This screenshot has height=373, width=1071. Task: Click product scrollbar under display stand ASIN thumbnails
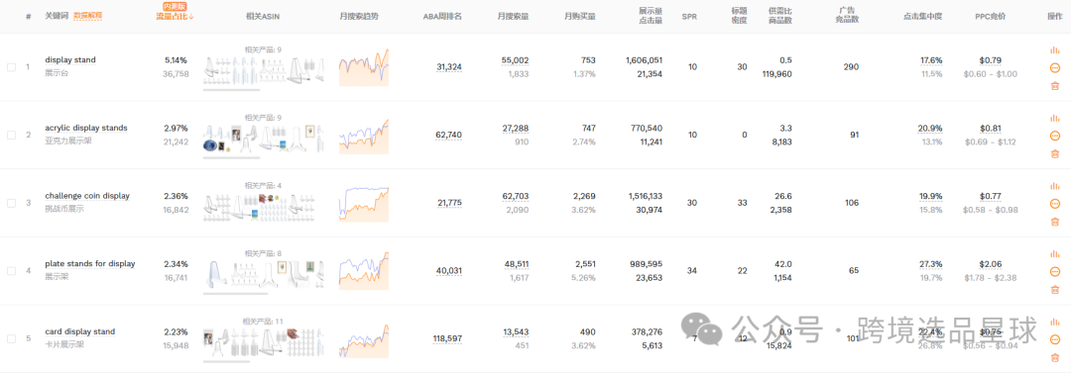coord(231,89)
